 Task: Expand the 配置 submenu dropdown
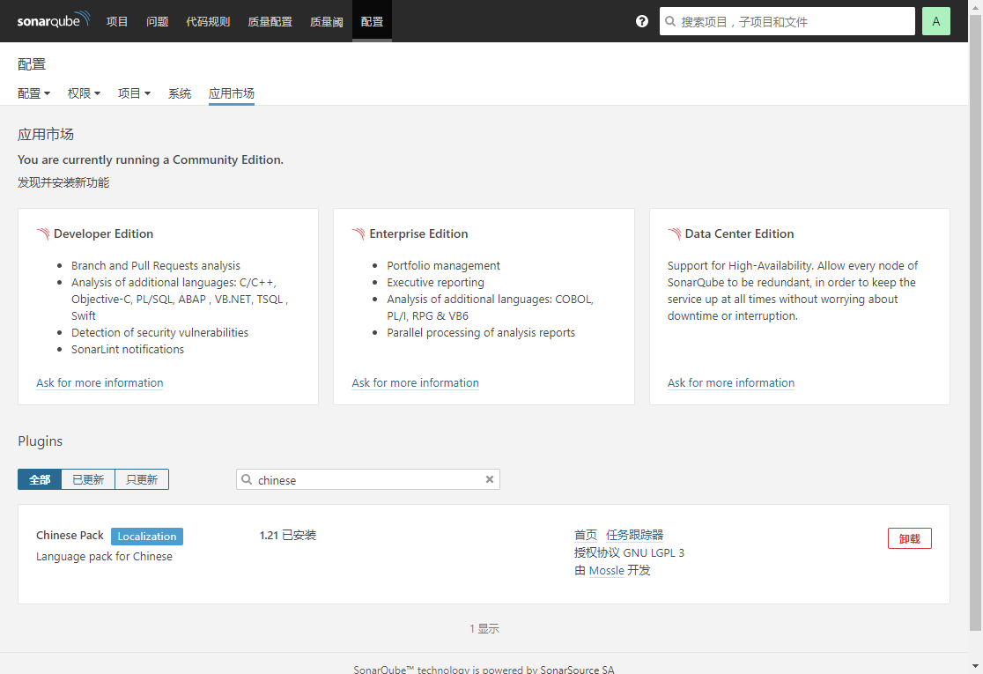(x=33, y=93)
